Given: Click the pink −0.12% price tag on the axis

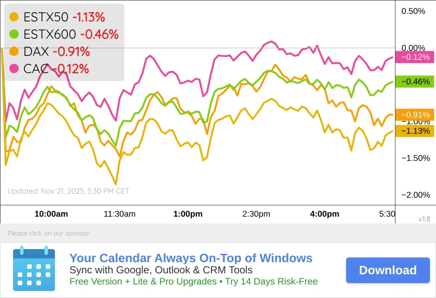Looking at the screenshot, I should [415, 57].
